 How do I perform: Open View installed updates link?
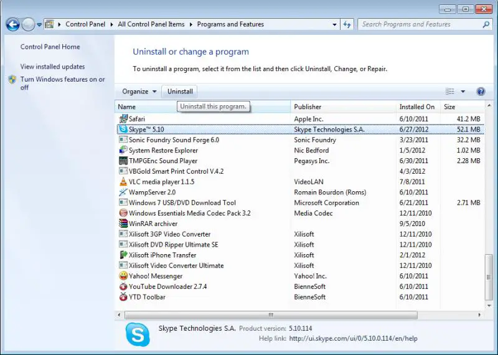(53, 67)
